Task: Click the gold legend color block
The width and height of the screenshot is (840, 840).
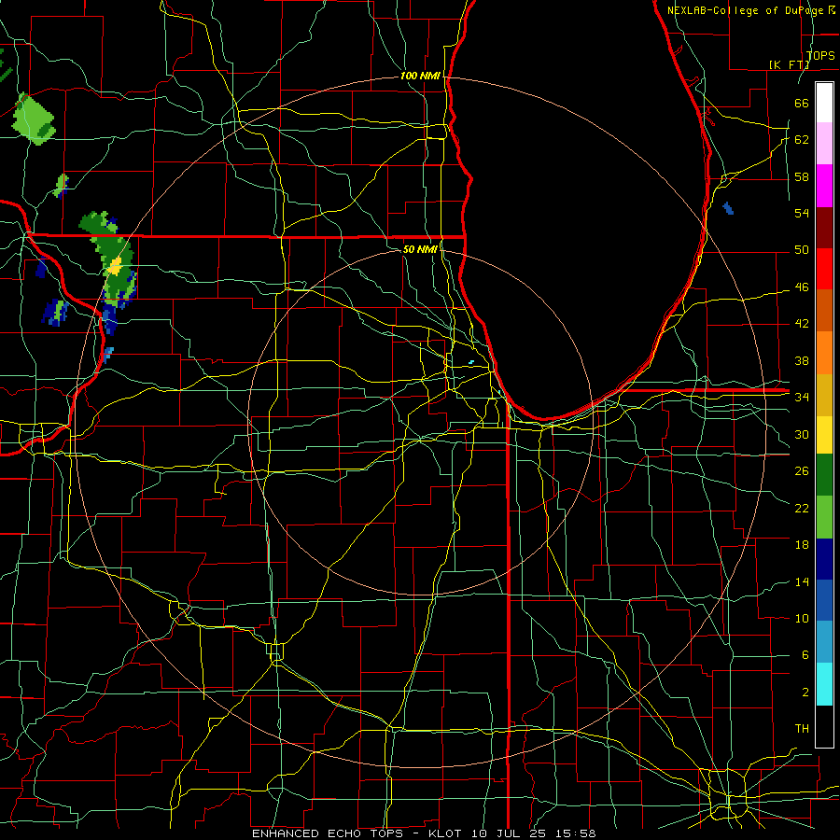Action: (824, 395)
